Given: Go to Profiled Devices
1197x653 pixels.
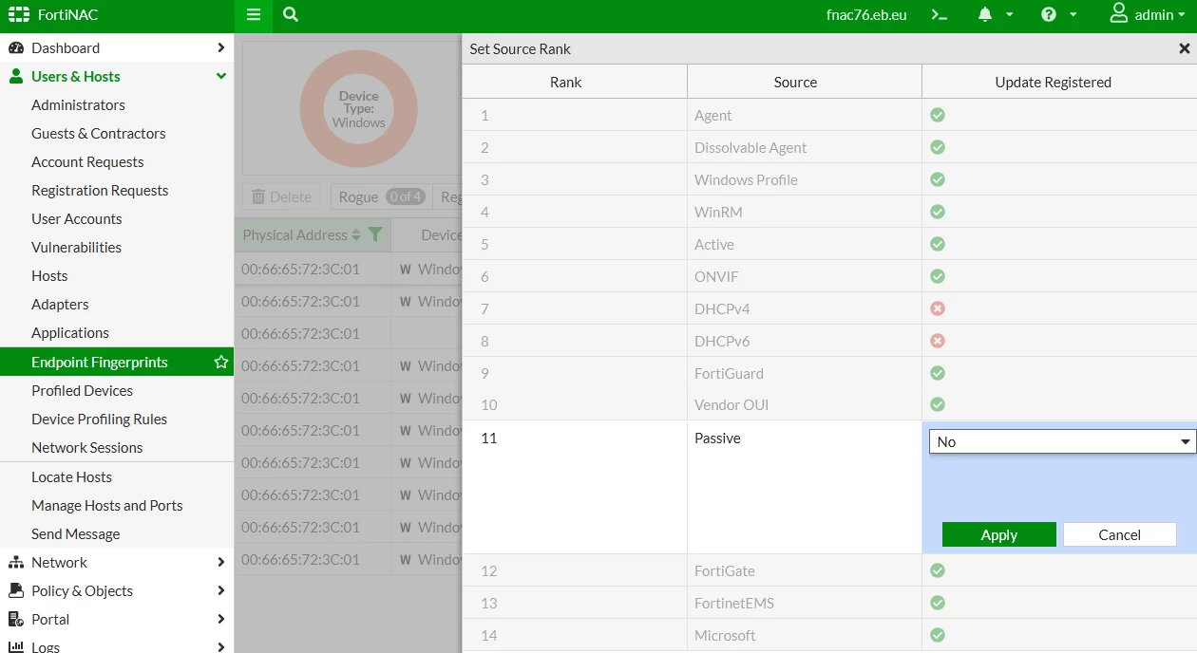Looking at the screenshot, I should click(x=82, y=390).
